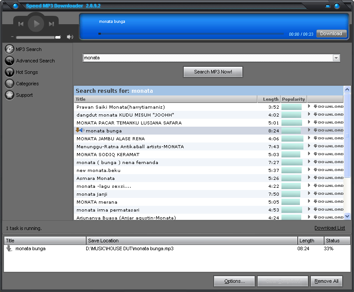Select the MONATA SODIQ KERAMAT result row
Screen dimensions: 354x292
pos(176,154)
